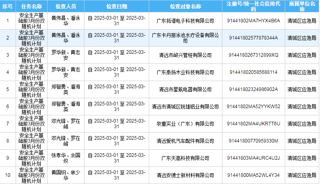Screen dimensions: 320x184
Task: Click inspectors 张孝华、余国炽 in row 9
Action: tap(66, 158)
